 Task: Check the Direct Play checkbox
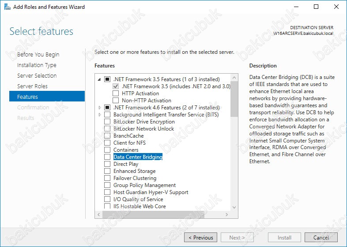(107, 164)
